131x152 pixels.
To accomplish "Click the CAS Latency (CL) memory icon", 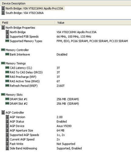I will pos(7,67).
